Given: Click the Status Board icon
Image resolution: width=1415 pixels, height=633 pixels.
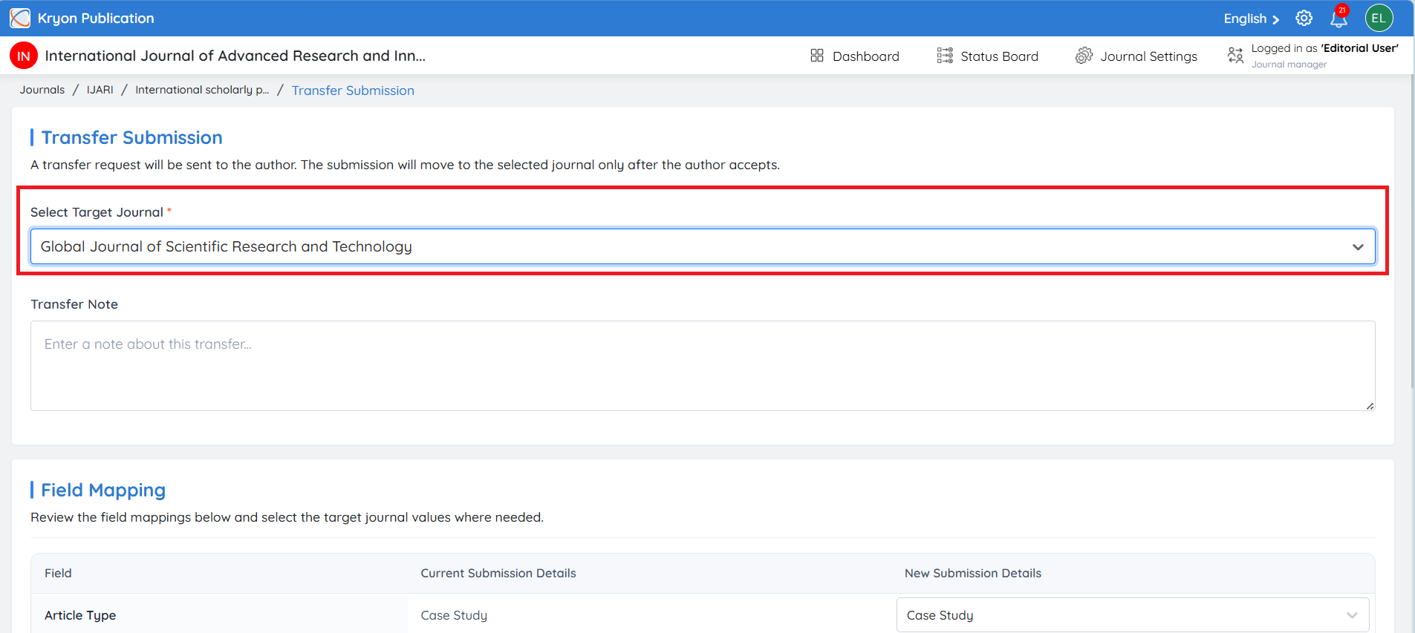Looking at the screenshot, I should pyautogui.click(x=945, y=56).
